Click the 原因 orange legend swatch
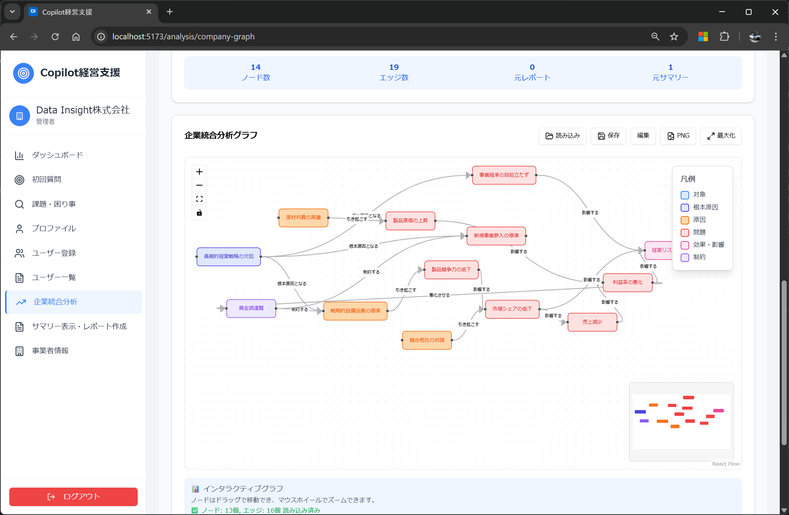This screenshot has height=515, width=789. coord(685,220)
